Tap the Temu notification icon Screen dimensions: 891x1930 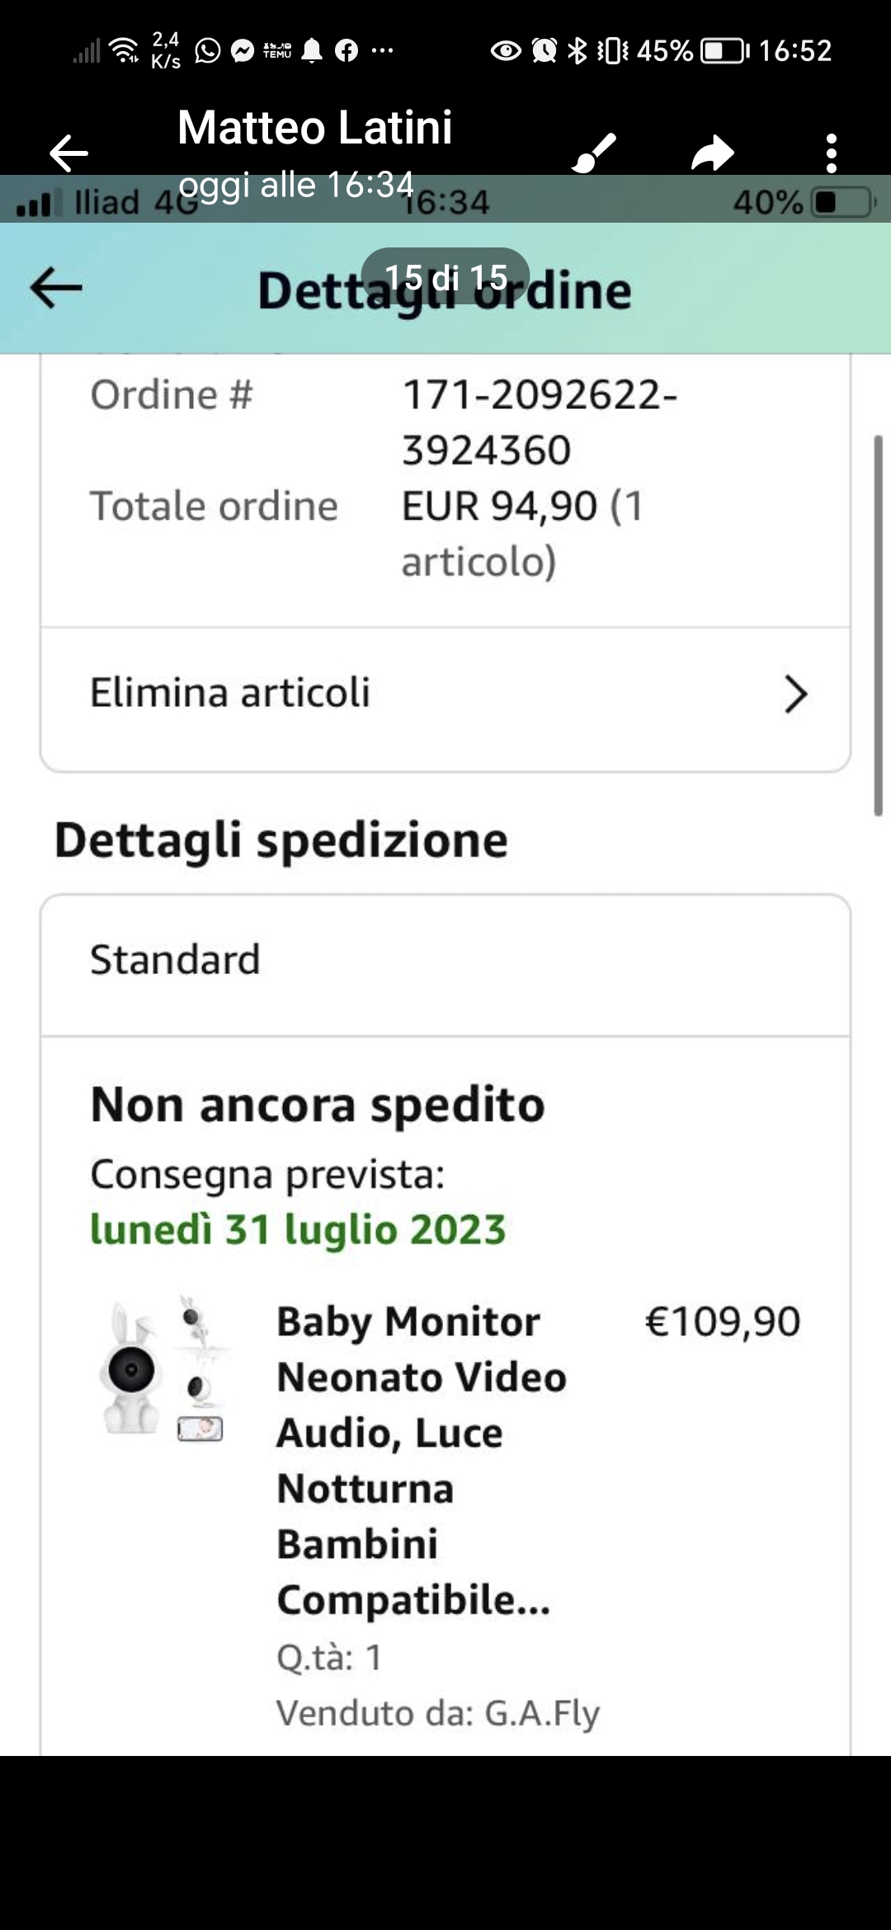pyautogui.click(x=277, y=51)
